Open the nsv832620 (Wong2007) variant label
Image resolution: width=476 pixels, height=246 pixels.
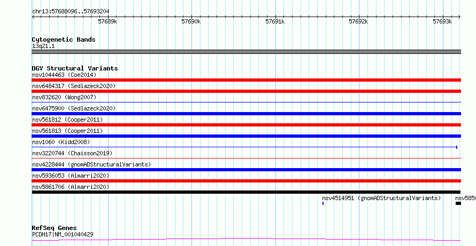(64, 97)
